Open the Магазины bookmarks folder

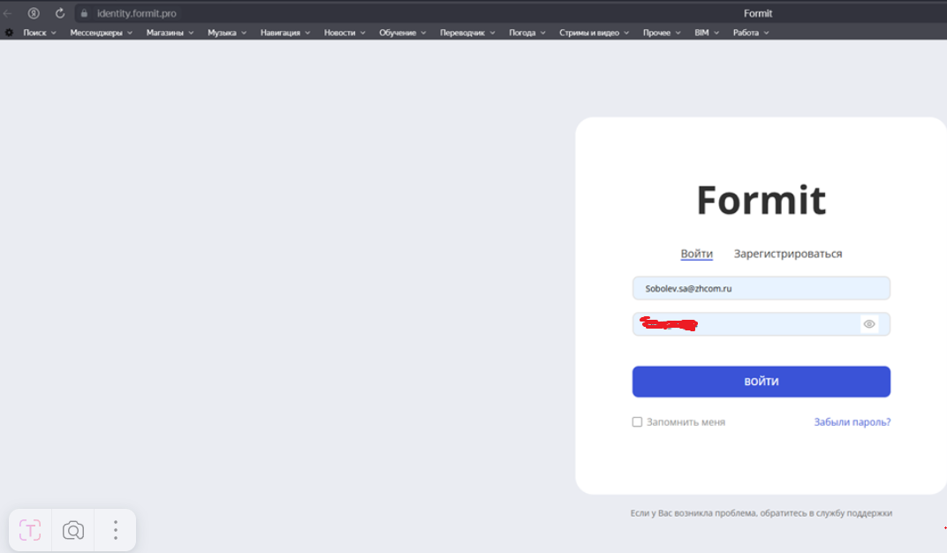click(x=170, y=33)
